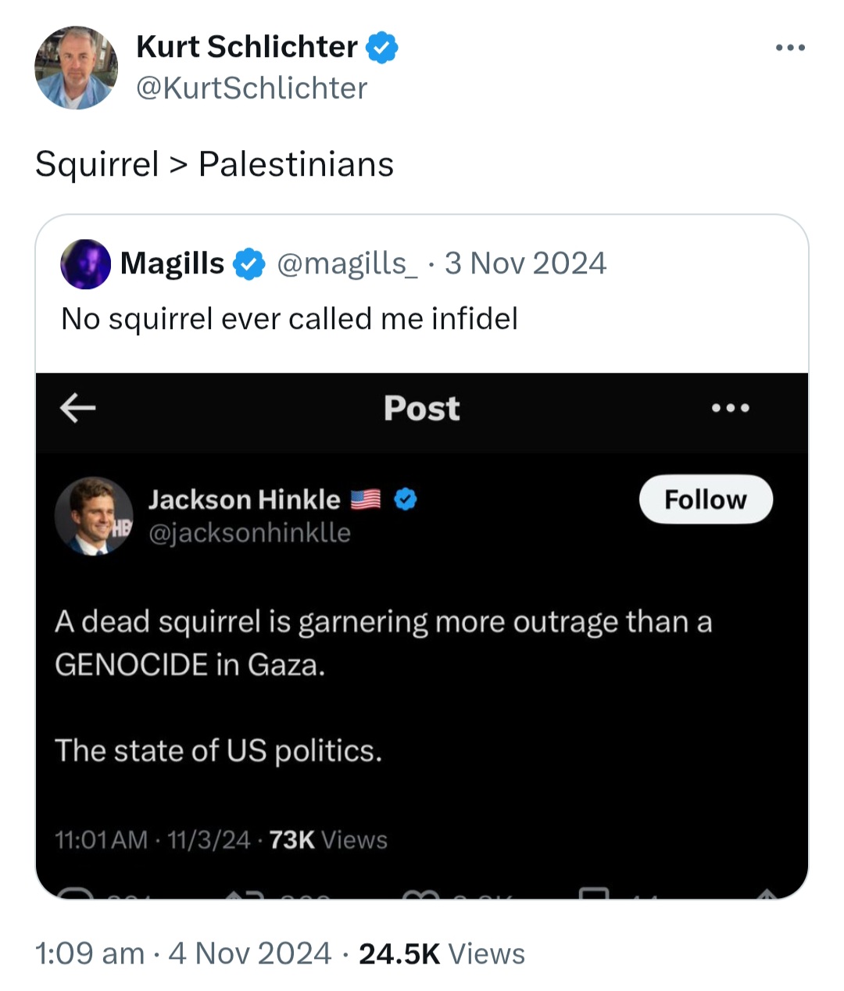Open the three-dot menu in the Post header

pos(731,407)
